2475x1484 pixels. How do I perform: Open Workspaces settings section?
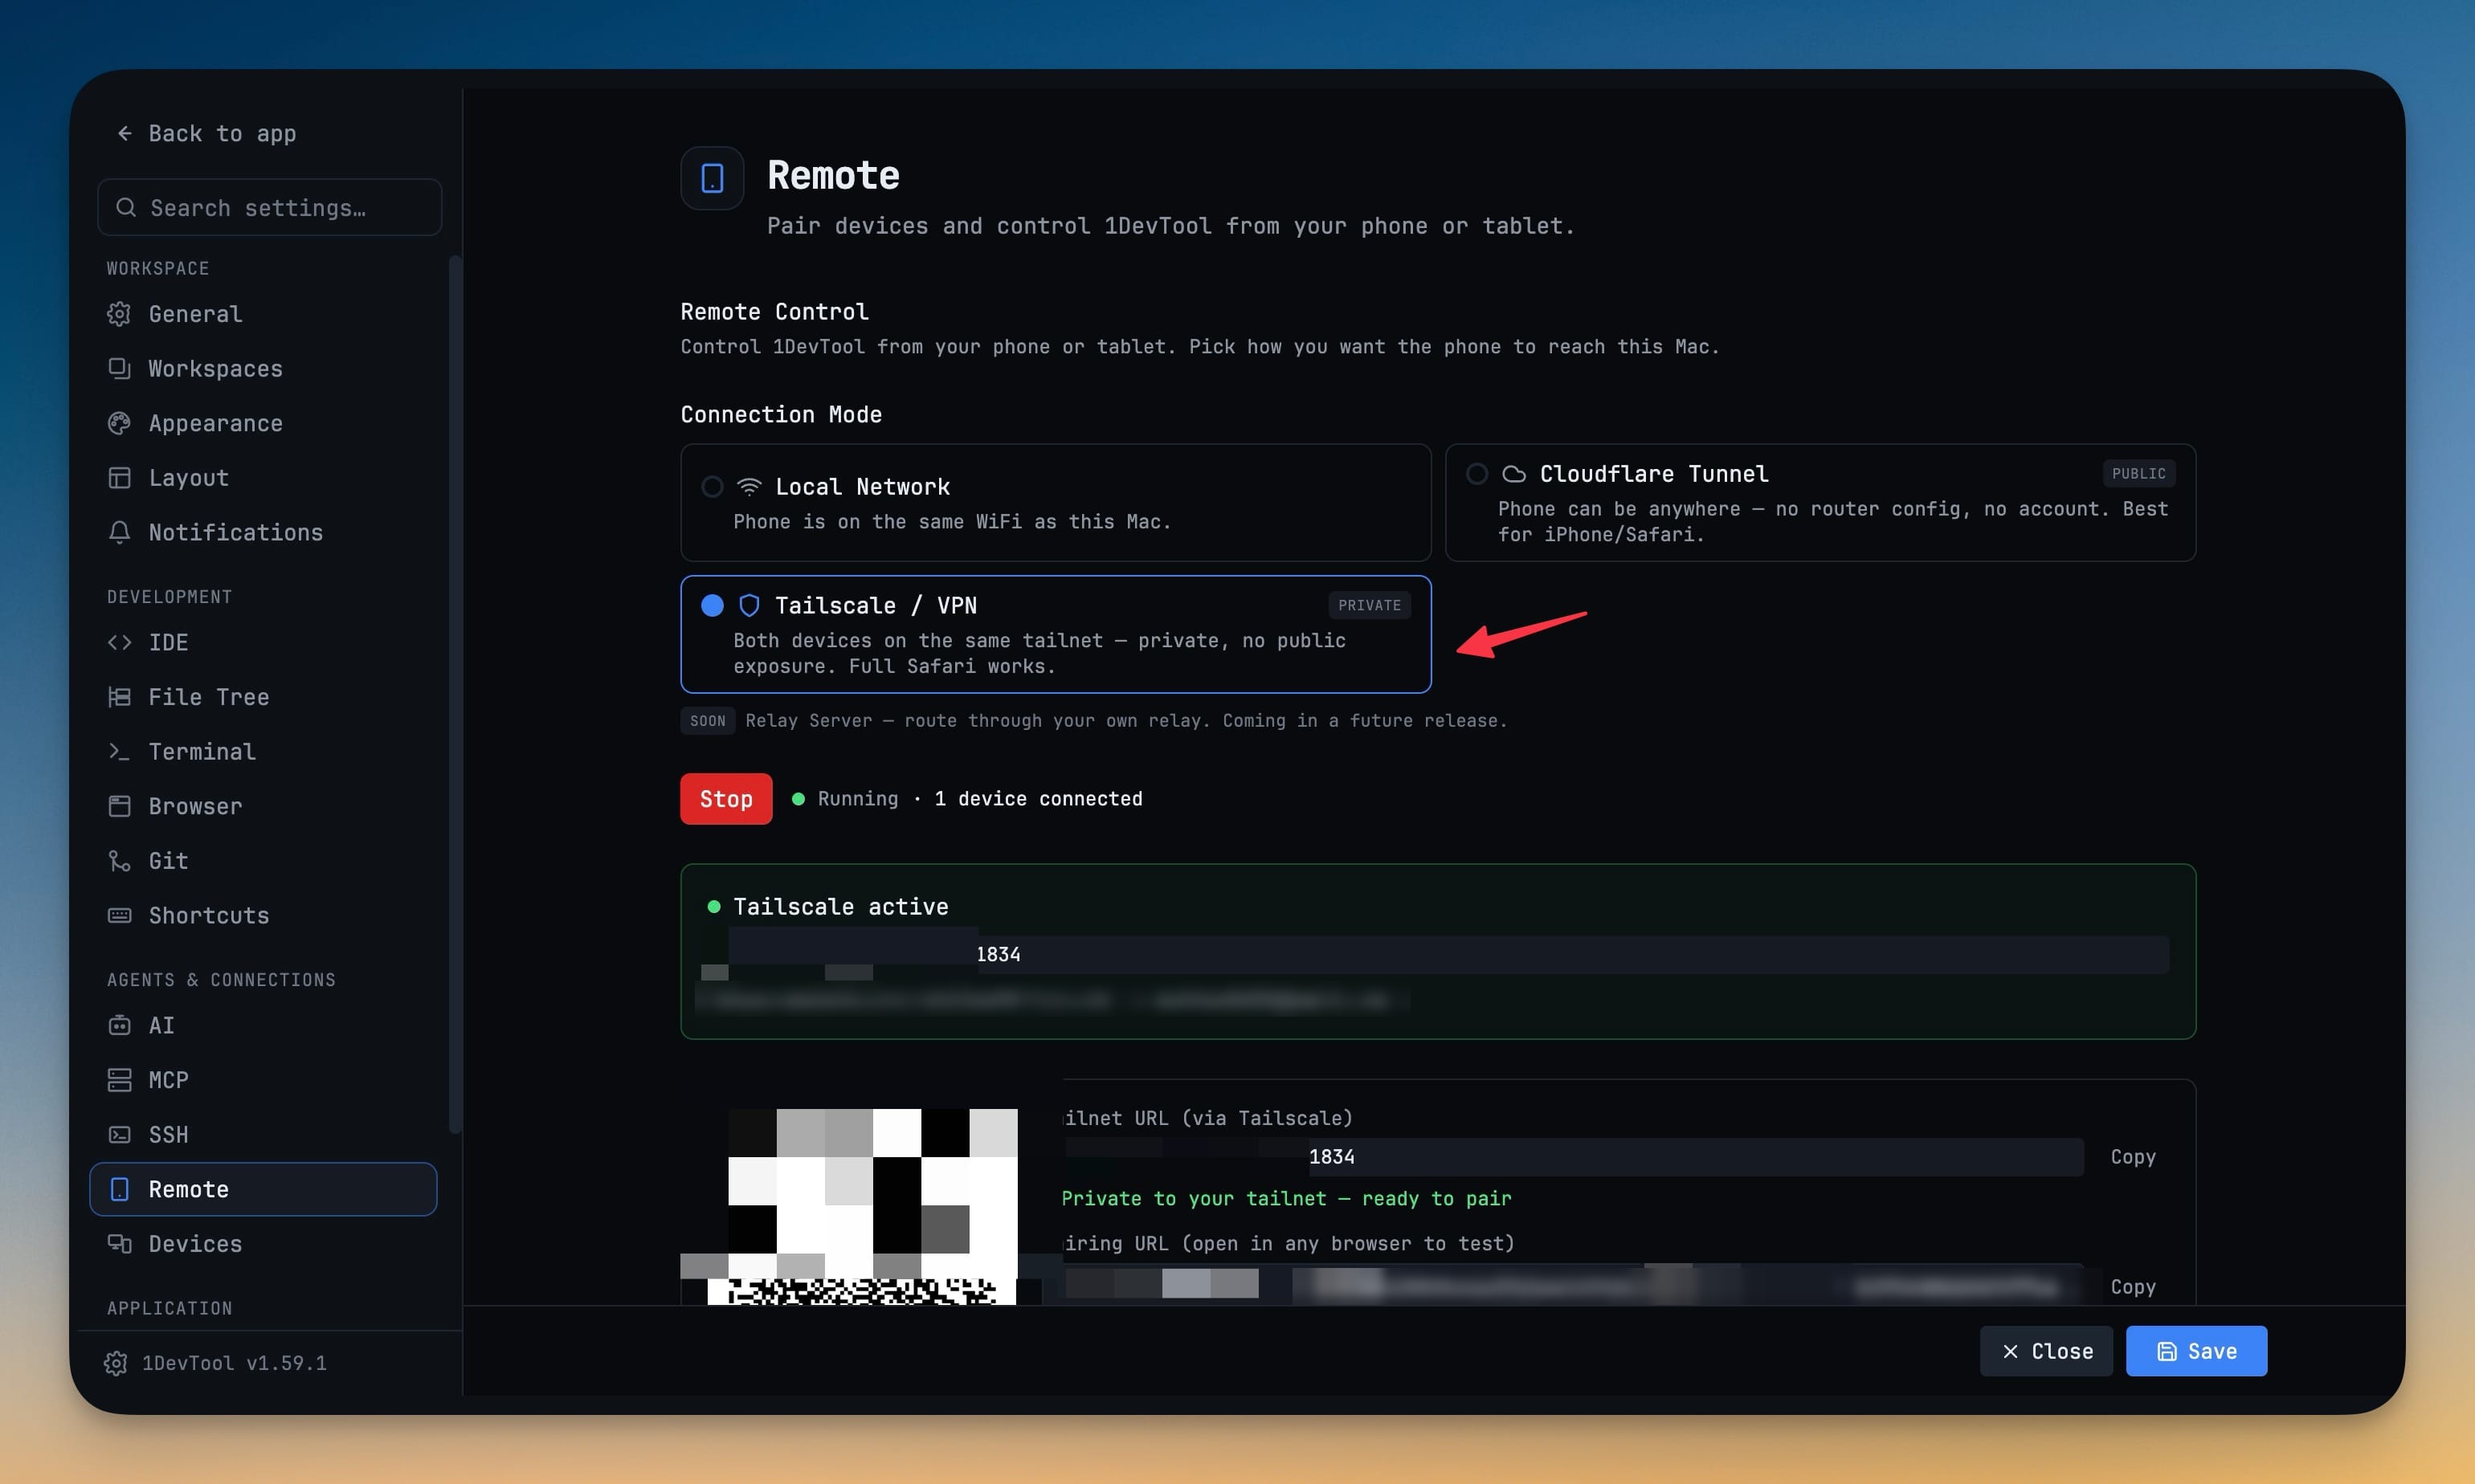pos(263,369)
